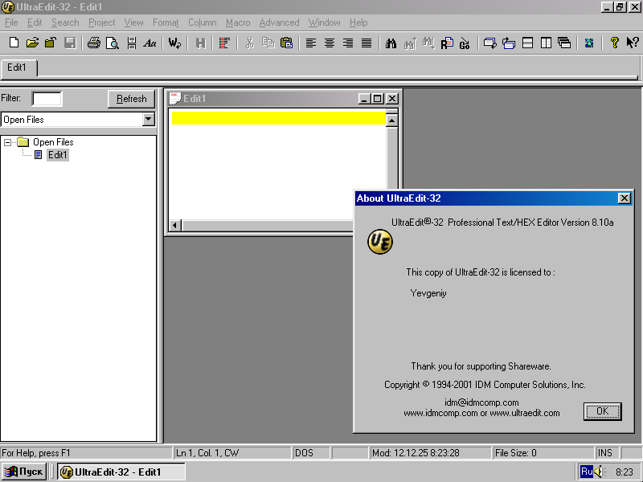
Task: Click the Find Previous icon
Action: point(410,43)
